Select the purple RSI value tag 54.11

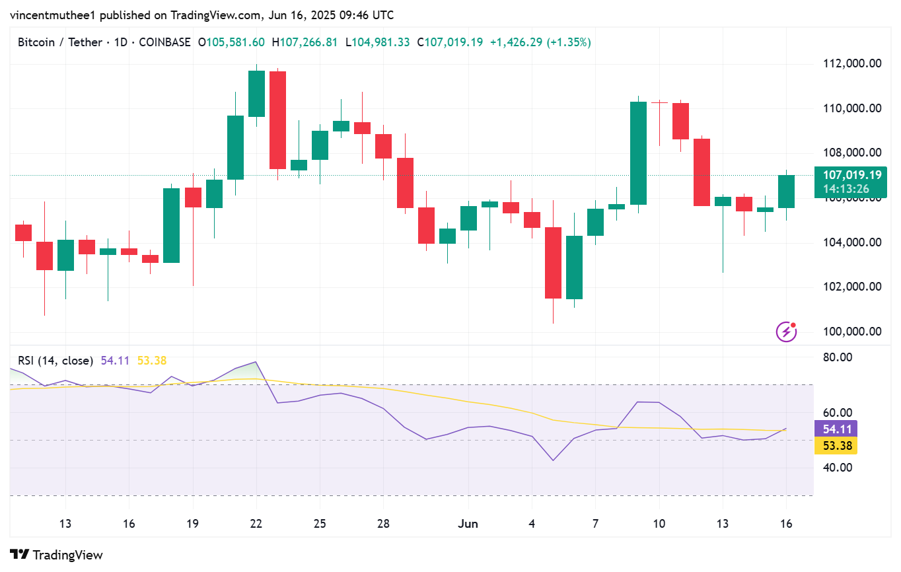coord(836,429)
